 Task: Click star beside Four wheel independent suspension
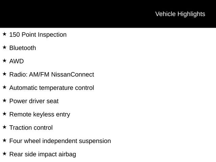click(4, 140)
